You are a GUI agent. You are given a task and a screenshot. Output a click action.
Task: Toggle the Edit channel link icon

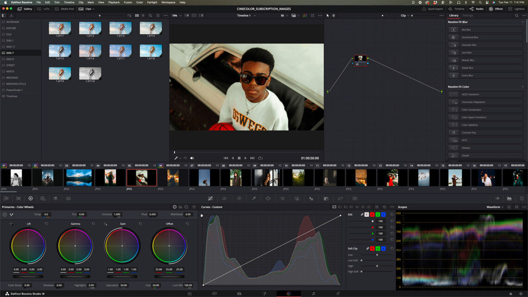tap(362, 215)
